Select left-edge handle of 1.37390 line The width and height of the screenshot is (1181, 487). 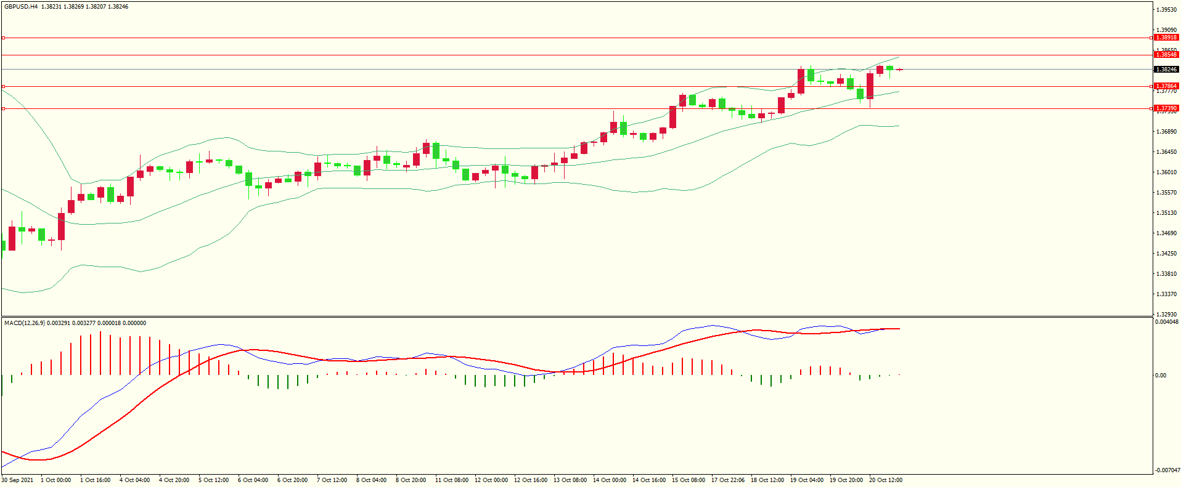point(3,108)
